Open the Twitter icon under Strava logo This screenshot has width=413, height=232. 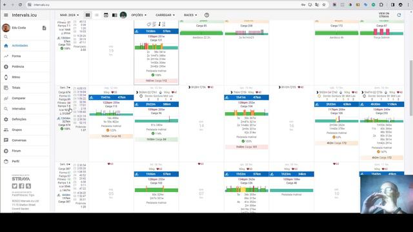coord(15,186)
